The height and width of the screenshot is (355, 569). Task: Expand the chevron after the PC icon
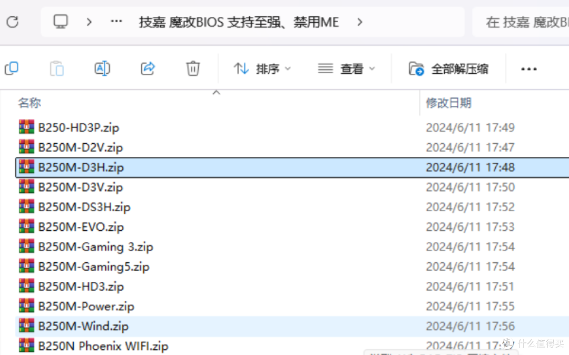[x=89, y=22]
